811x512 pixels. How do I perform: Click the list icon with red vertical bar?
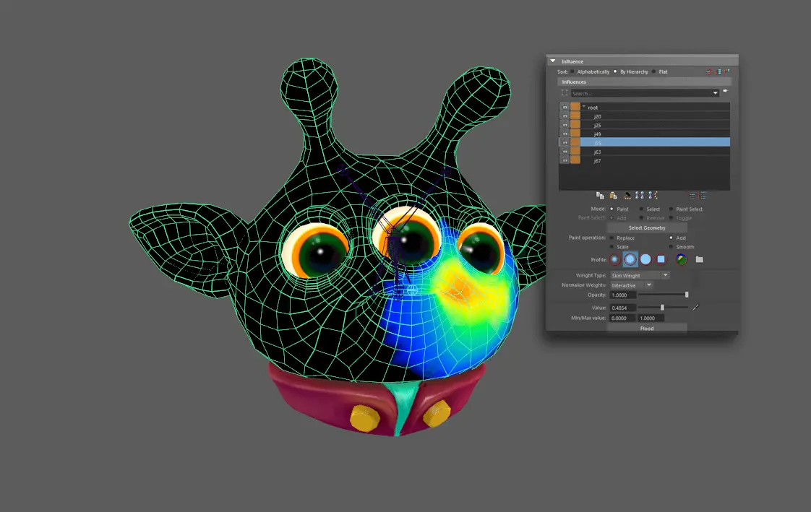pos(703,195)
